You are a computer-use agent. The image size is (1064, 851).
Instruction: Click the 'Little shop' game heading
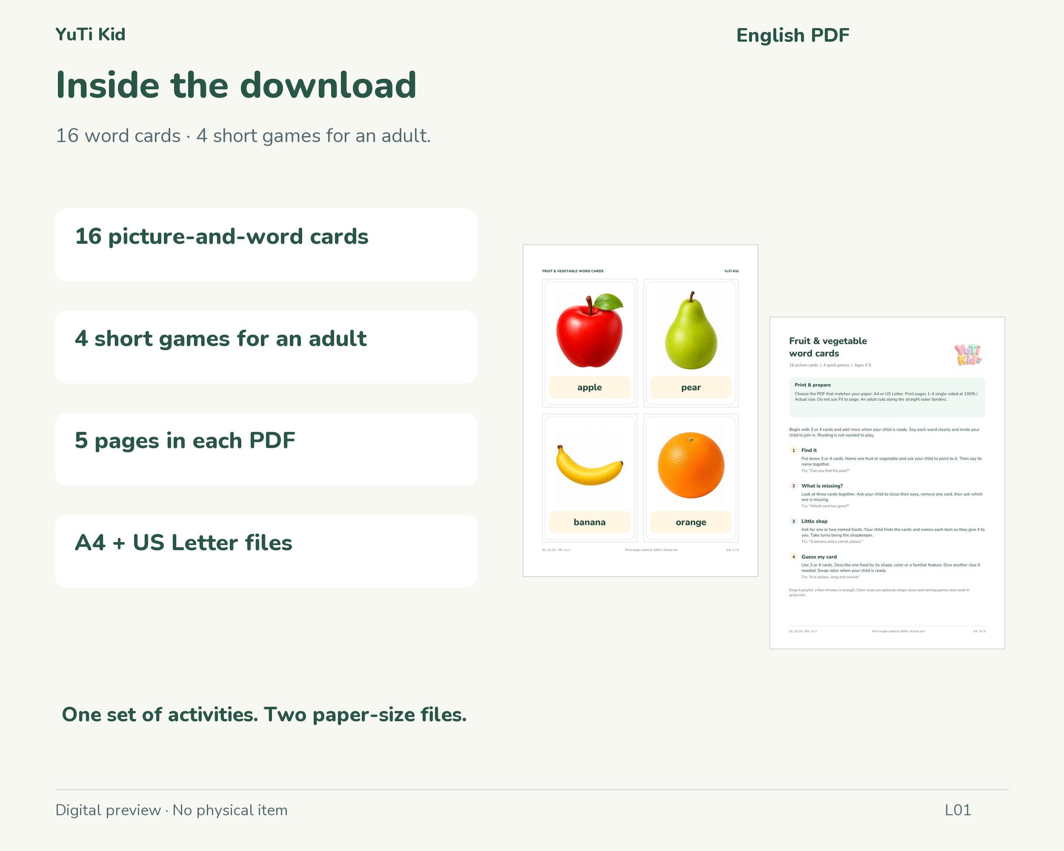click(814, 522)
